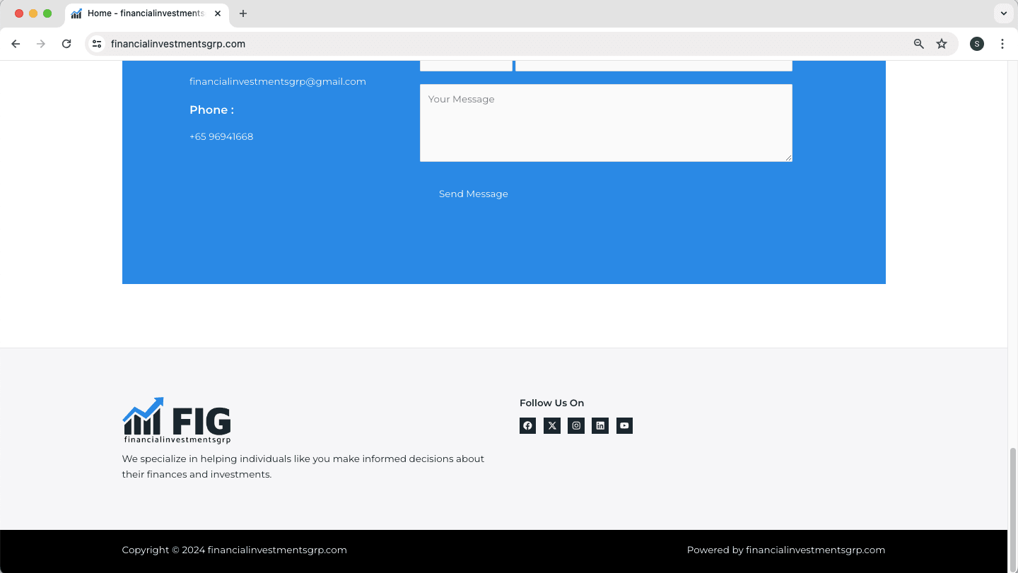
Task: Click the zoom magnifier icon in address bar
Action: point(919,44)
